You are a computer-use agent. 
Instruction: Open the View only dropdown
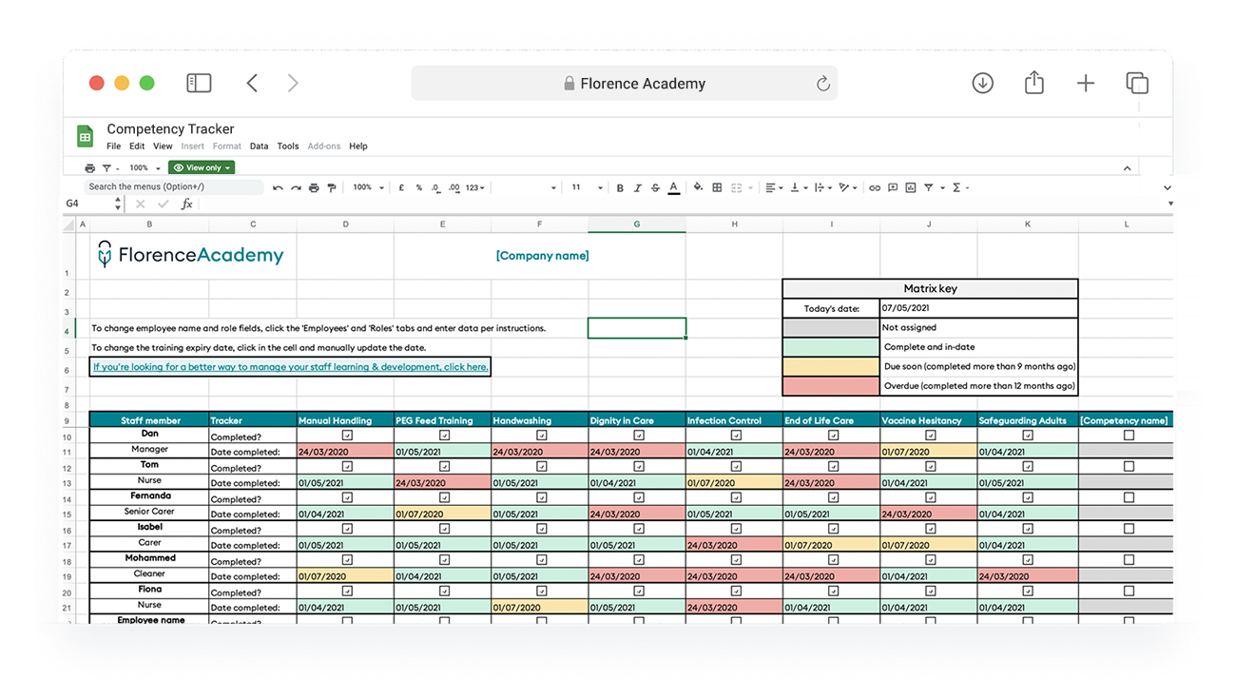[201, 167]
